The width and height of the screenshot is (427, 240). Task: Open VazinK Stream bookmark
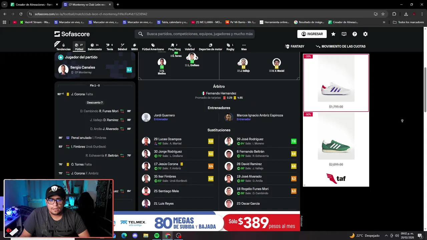(x=35, y=22)
